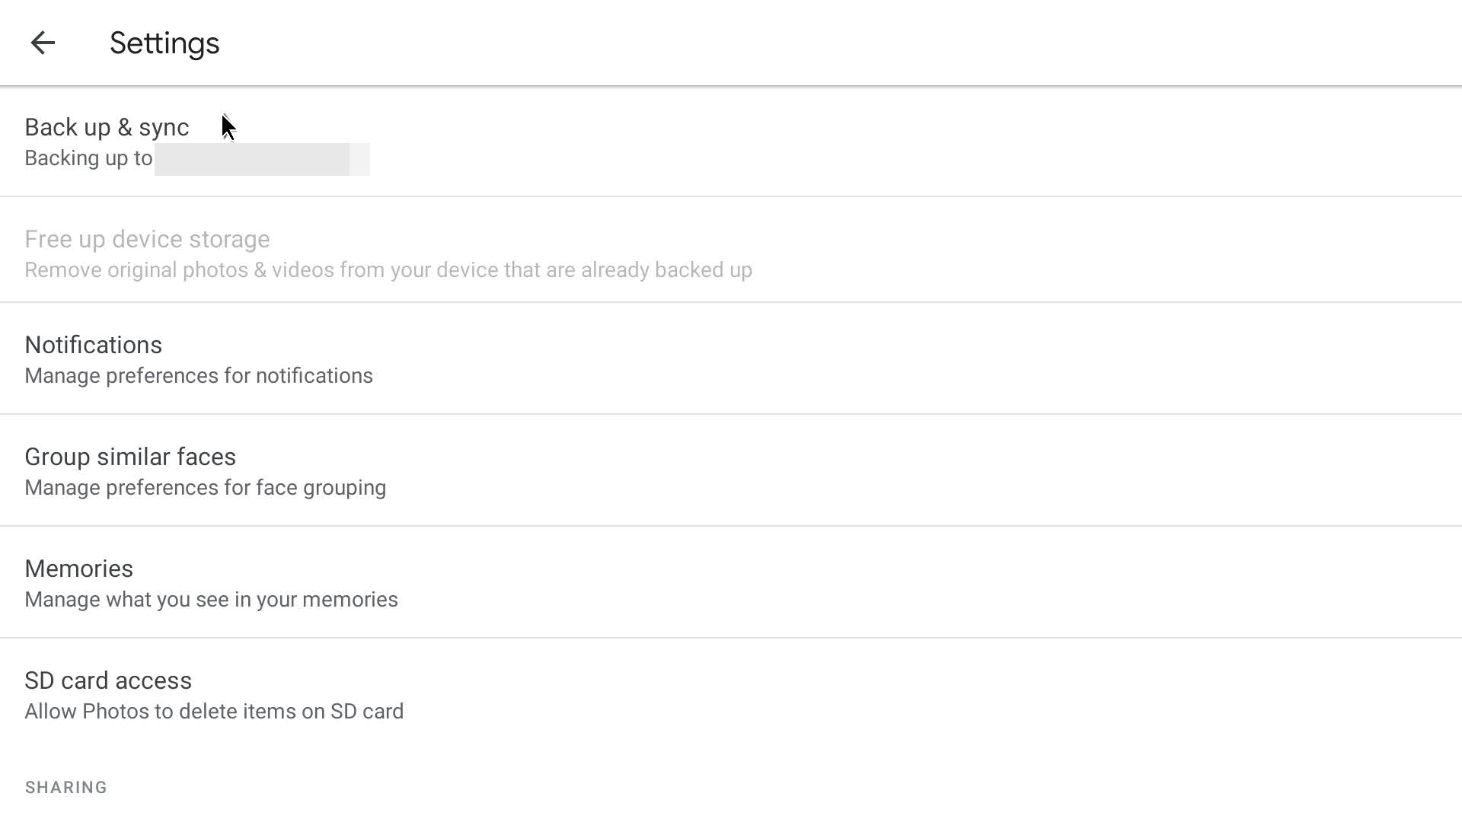This screenshot has width=1462, height=822.
Task: Click the Settings title in the header
Action: point(164,43)
